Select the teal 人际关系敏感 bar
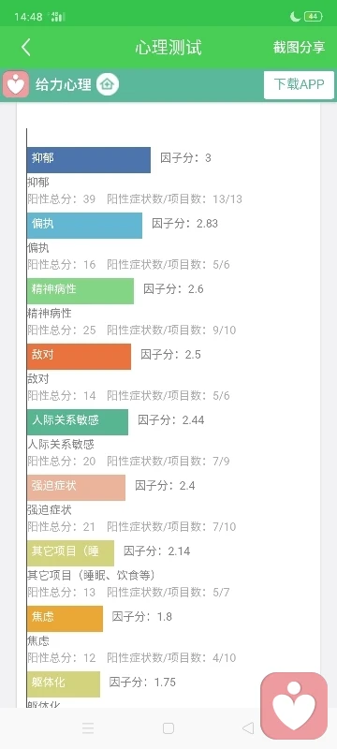 point(78,422)
